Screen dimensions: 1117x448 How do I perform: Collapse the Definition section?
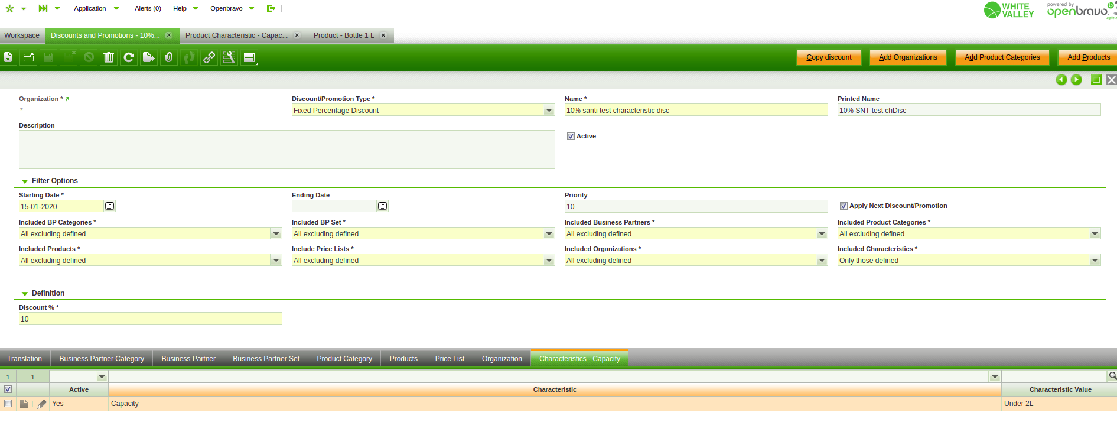(25, 294)
